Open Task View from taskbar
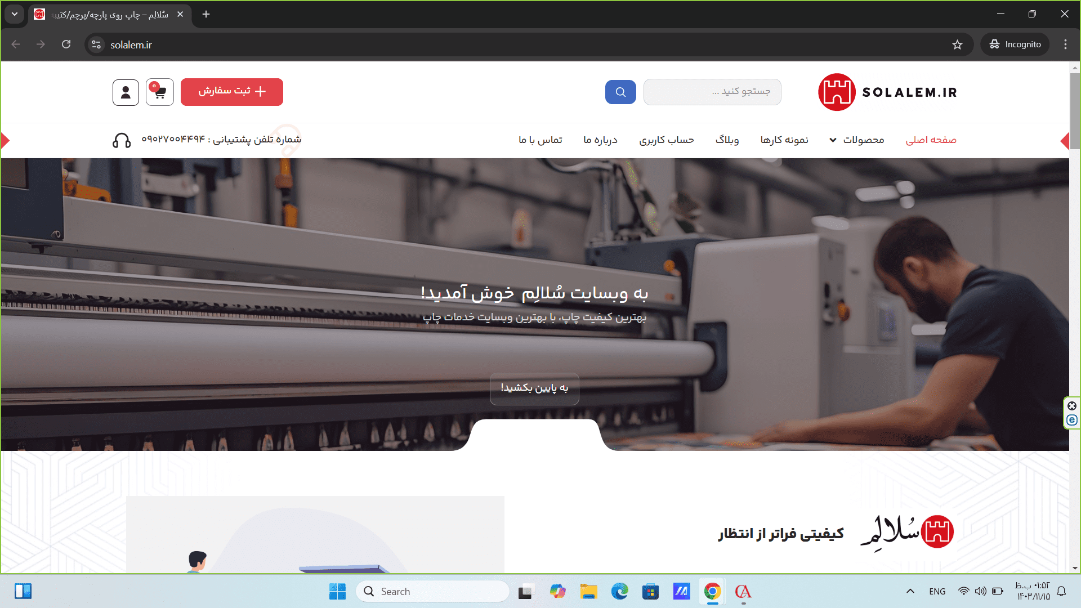 525,592
